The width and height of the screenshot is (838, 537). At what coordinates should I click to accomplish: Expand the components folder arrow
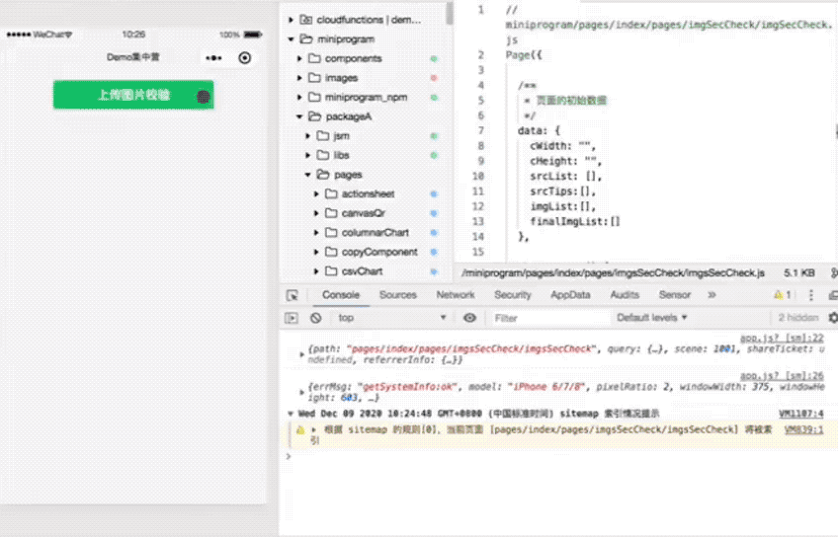click(x=299, y=58)
